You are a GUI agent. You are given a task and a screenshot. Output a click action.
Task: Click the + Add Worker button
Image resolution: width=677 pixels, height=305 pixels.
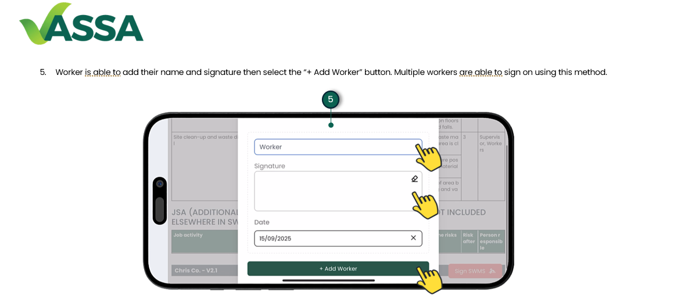pyautogui.click(x=338, y=268)
